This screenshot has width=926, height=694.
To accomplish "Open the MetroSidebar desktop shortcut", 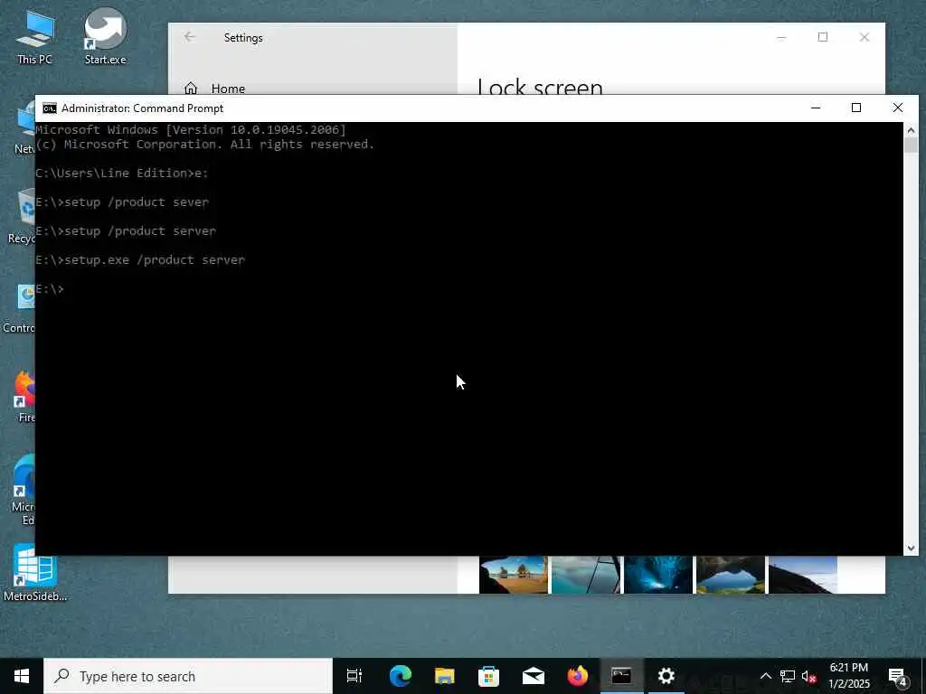I will [x=35, y=574].
